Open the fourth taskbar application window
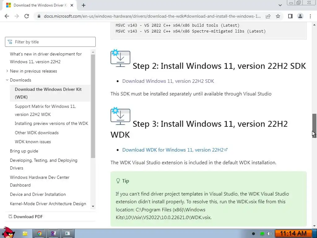The height and width of the screenshot is (238, 317). pyautogui.click(x=67, y=234)
